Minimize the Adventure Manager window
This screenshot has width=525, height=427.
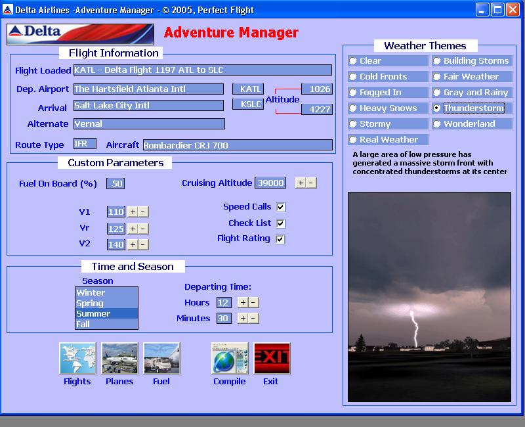tap(482, 9)
